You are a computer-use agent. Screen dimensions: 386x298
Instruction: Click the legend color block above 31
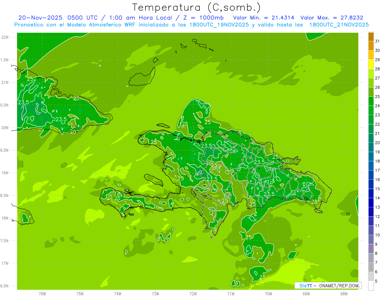pyautogui.click(x=371, y=37)
